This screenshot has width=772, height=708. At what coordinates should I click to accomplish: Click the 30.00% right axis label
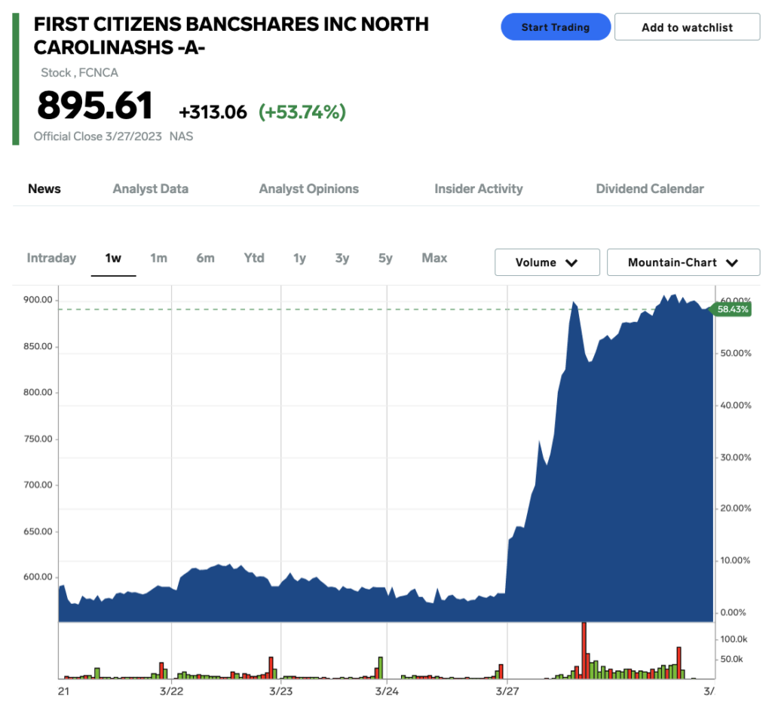736,458
